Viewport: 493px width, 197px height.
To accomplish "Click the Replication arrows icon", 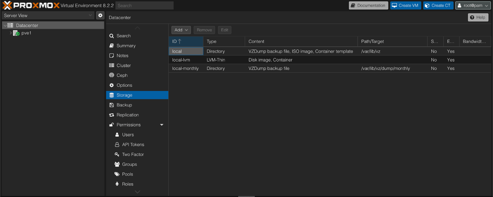I will 112,115.
